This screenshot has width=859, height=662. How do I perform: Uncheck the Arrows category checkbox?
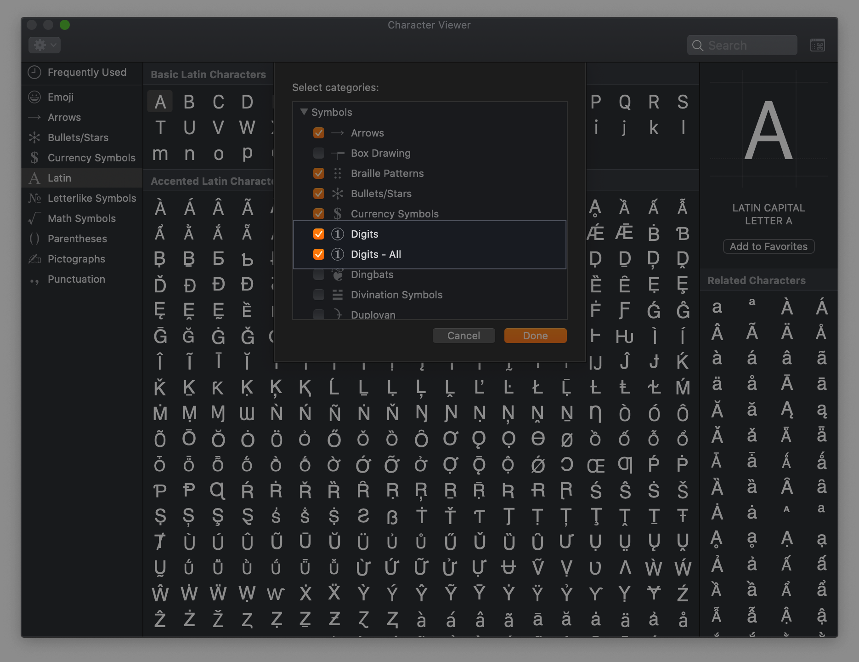tap(318, 133)
